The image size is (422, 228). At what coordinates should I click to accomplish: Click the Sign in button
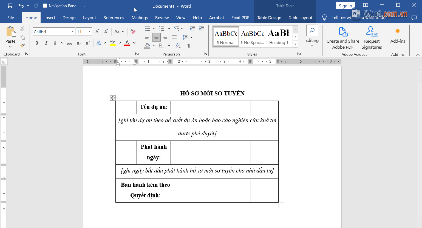pyautogui.click(x=345, y=6)
